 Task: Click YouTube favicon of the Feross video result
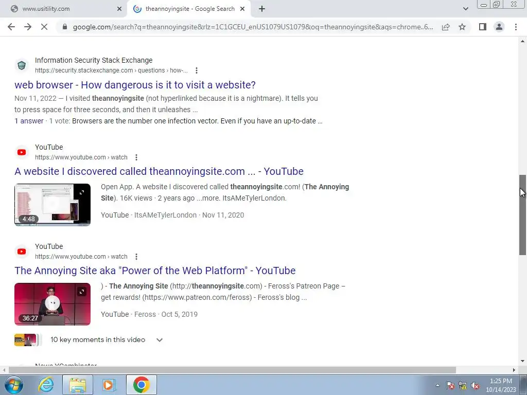(22, 252)
